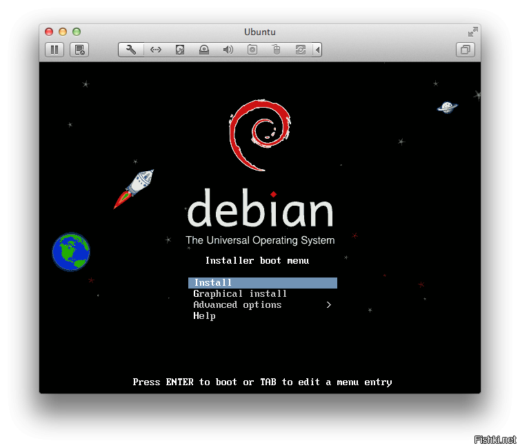Open virtual machine settings wrench icon
Image resolution: width=520 pixels, height=448 pixels.
[x=131, y=50]
